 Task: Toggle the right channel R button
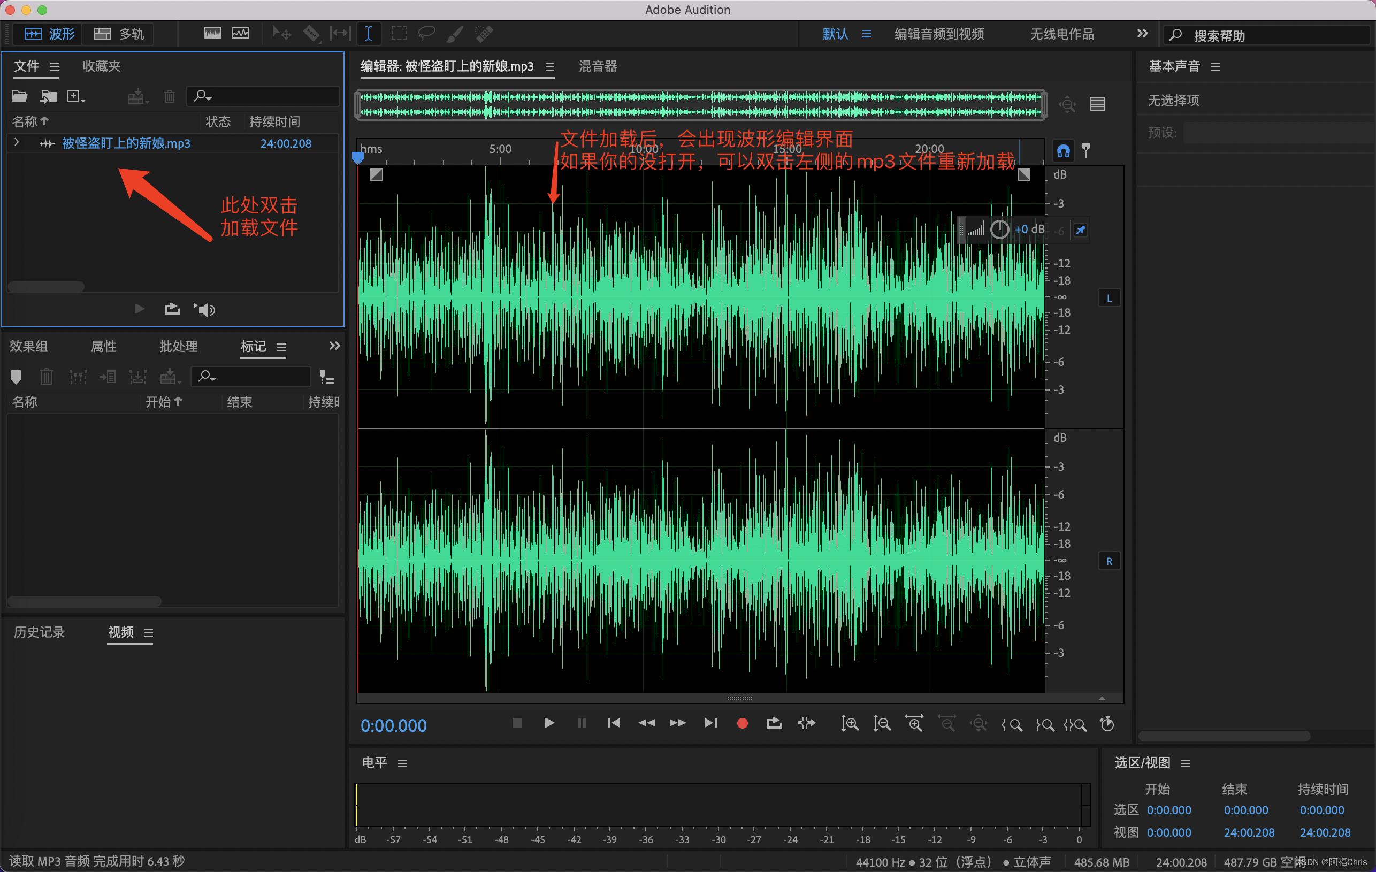pos(1109,561)
